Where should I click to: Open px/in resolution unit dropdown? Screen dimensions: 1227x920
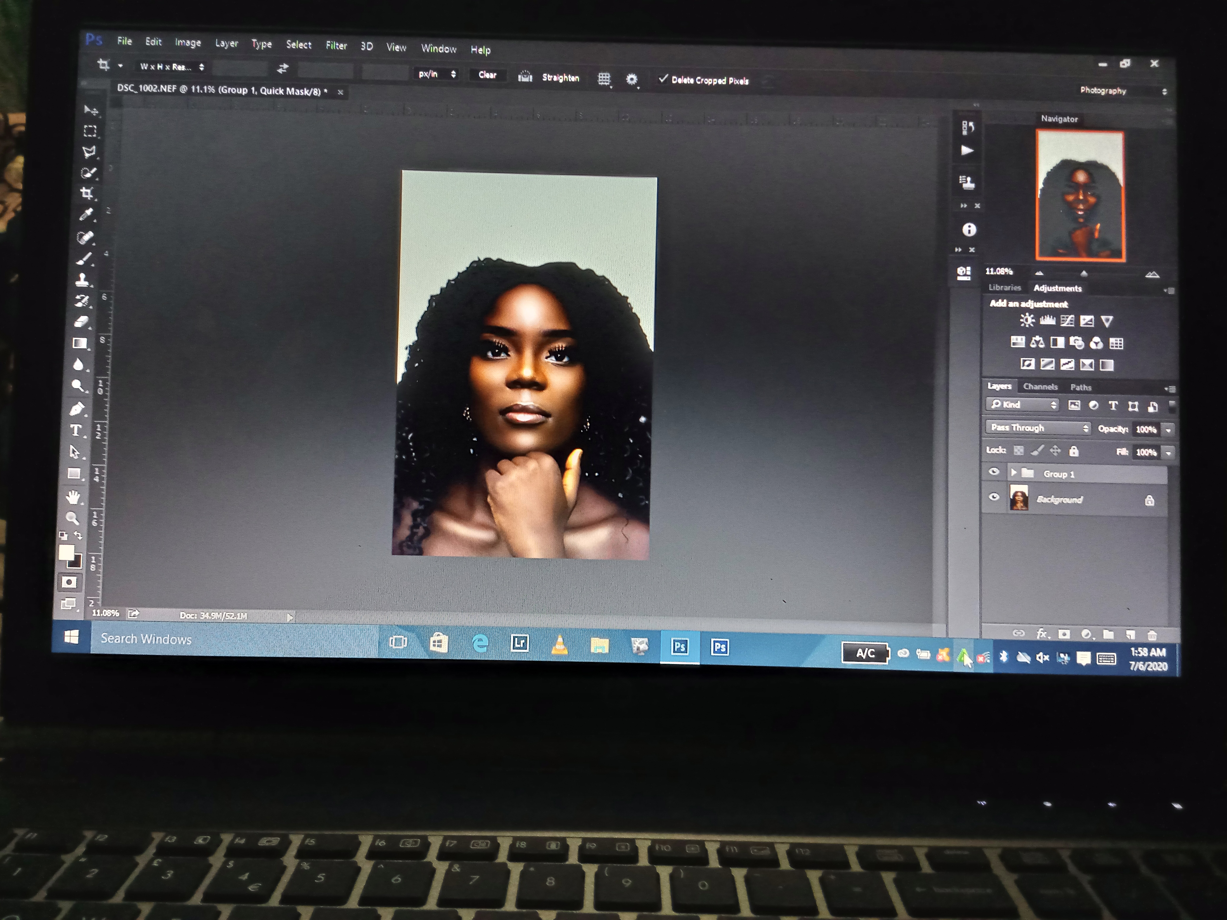[x=437, y=74]
